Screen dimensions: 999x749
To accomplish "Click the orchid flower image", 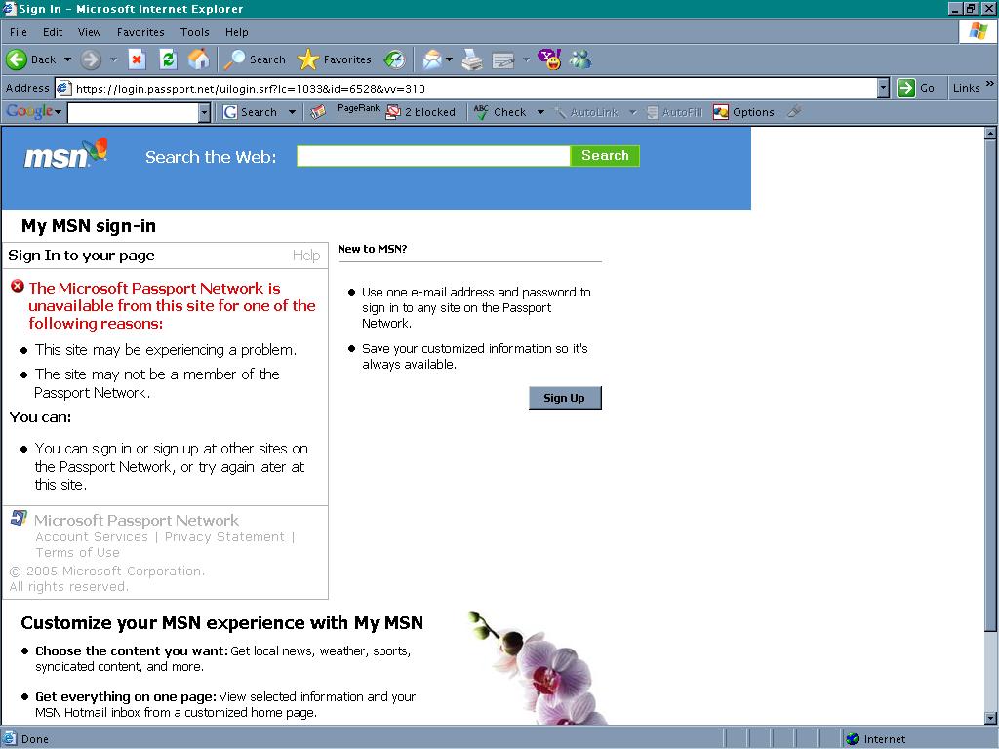I will click(538, 667).
